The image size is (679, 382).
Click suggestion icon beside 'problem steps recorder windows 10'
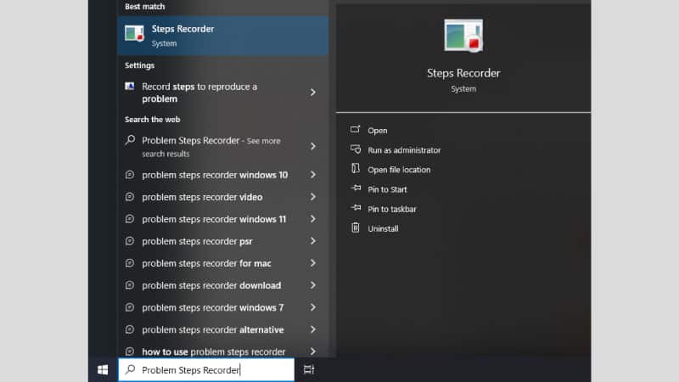[x=130, y=175]
